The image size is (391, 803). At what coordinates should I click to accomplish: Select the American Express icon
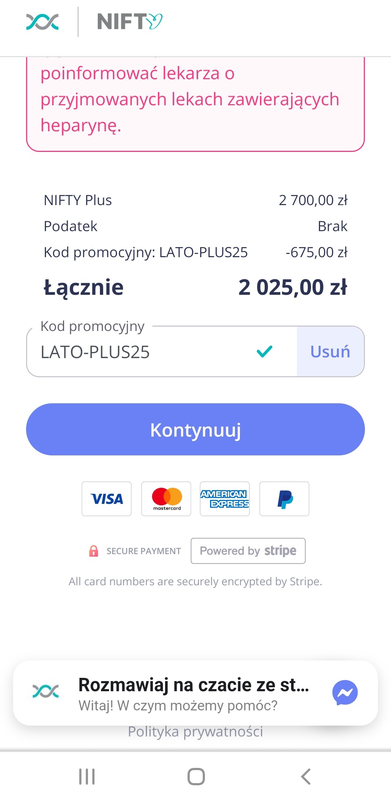click(225, 499)
